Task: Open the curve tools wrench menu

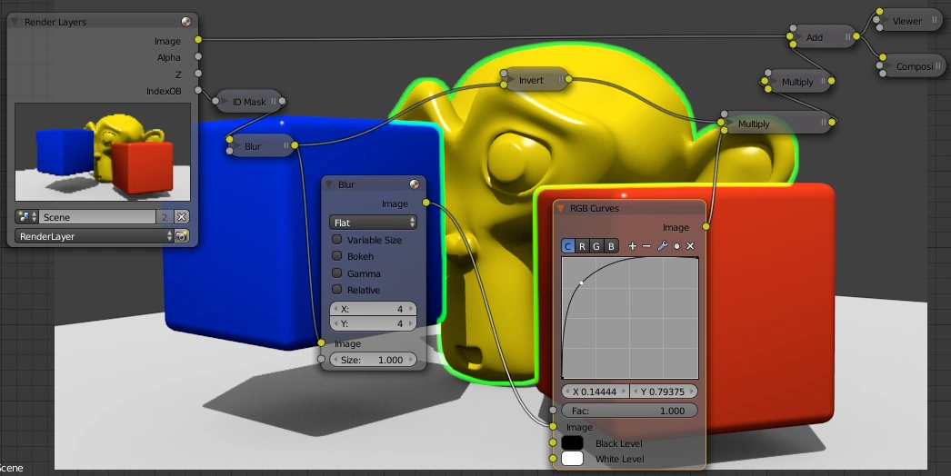Action: 662,246
